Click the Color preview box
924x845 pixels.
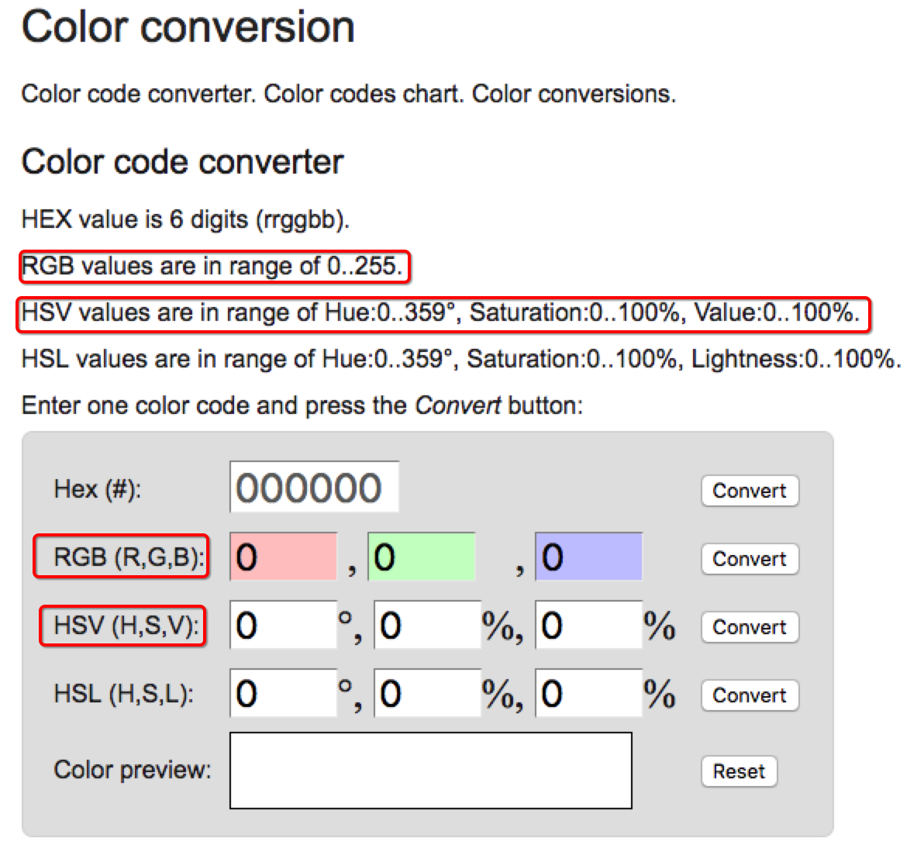click(x=431, y=771)
